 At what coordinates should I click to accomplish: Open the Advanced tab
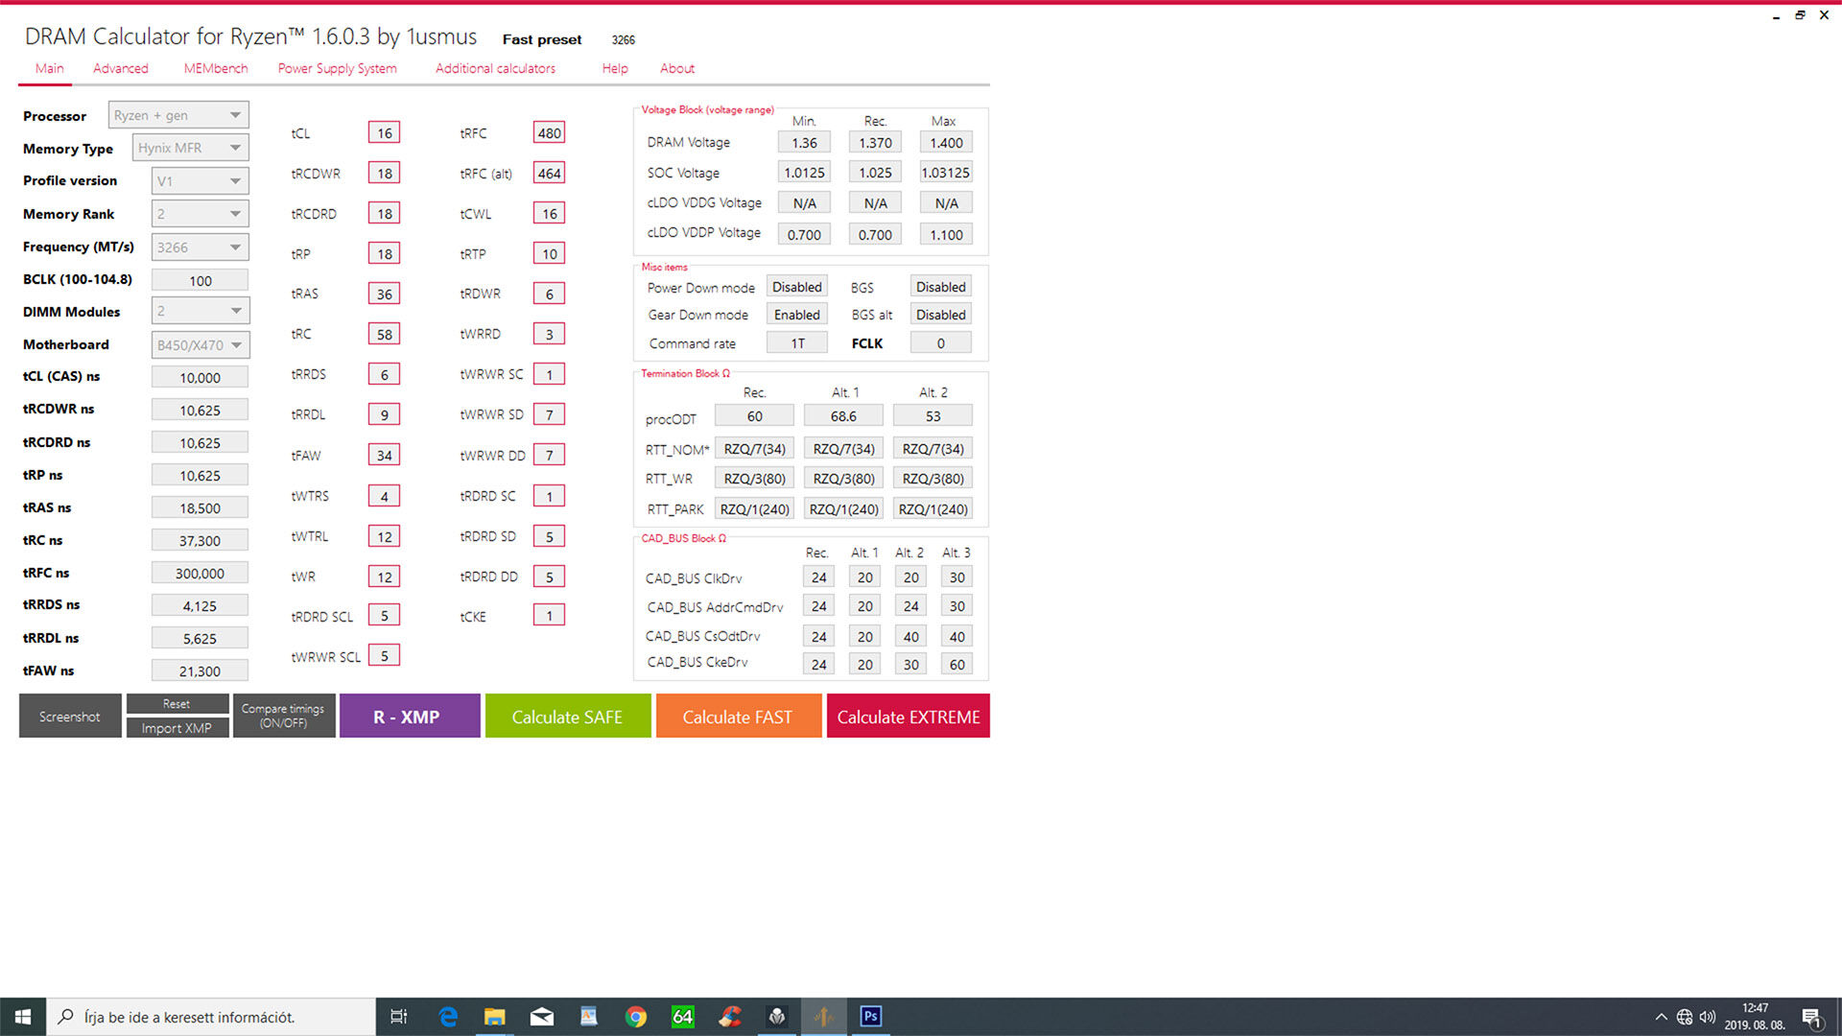pos(120,68)
